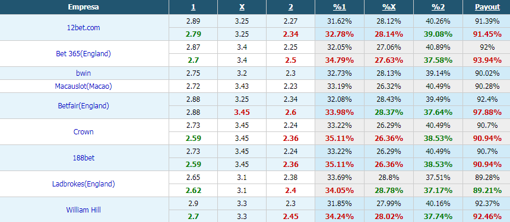Sort by the %2 column header
This screenshot has width=510, height=222.
coord(438,7)
